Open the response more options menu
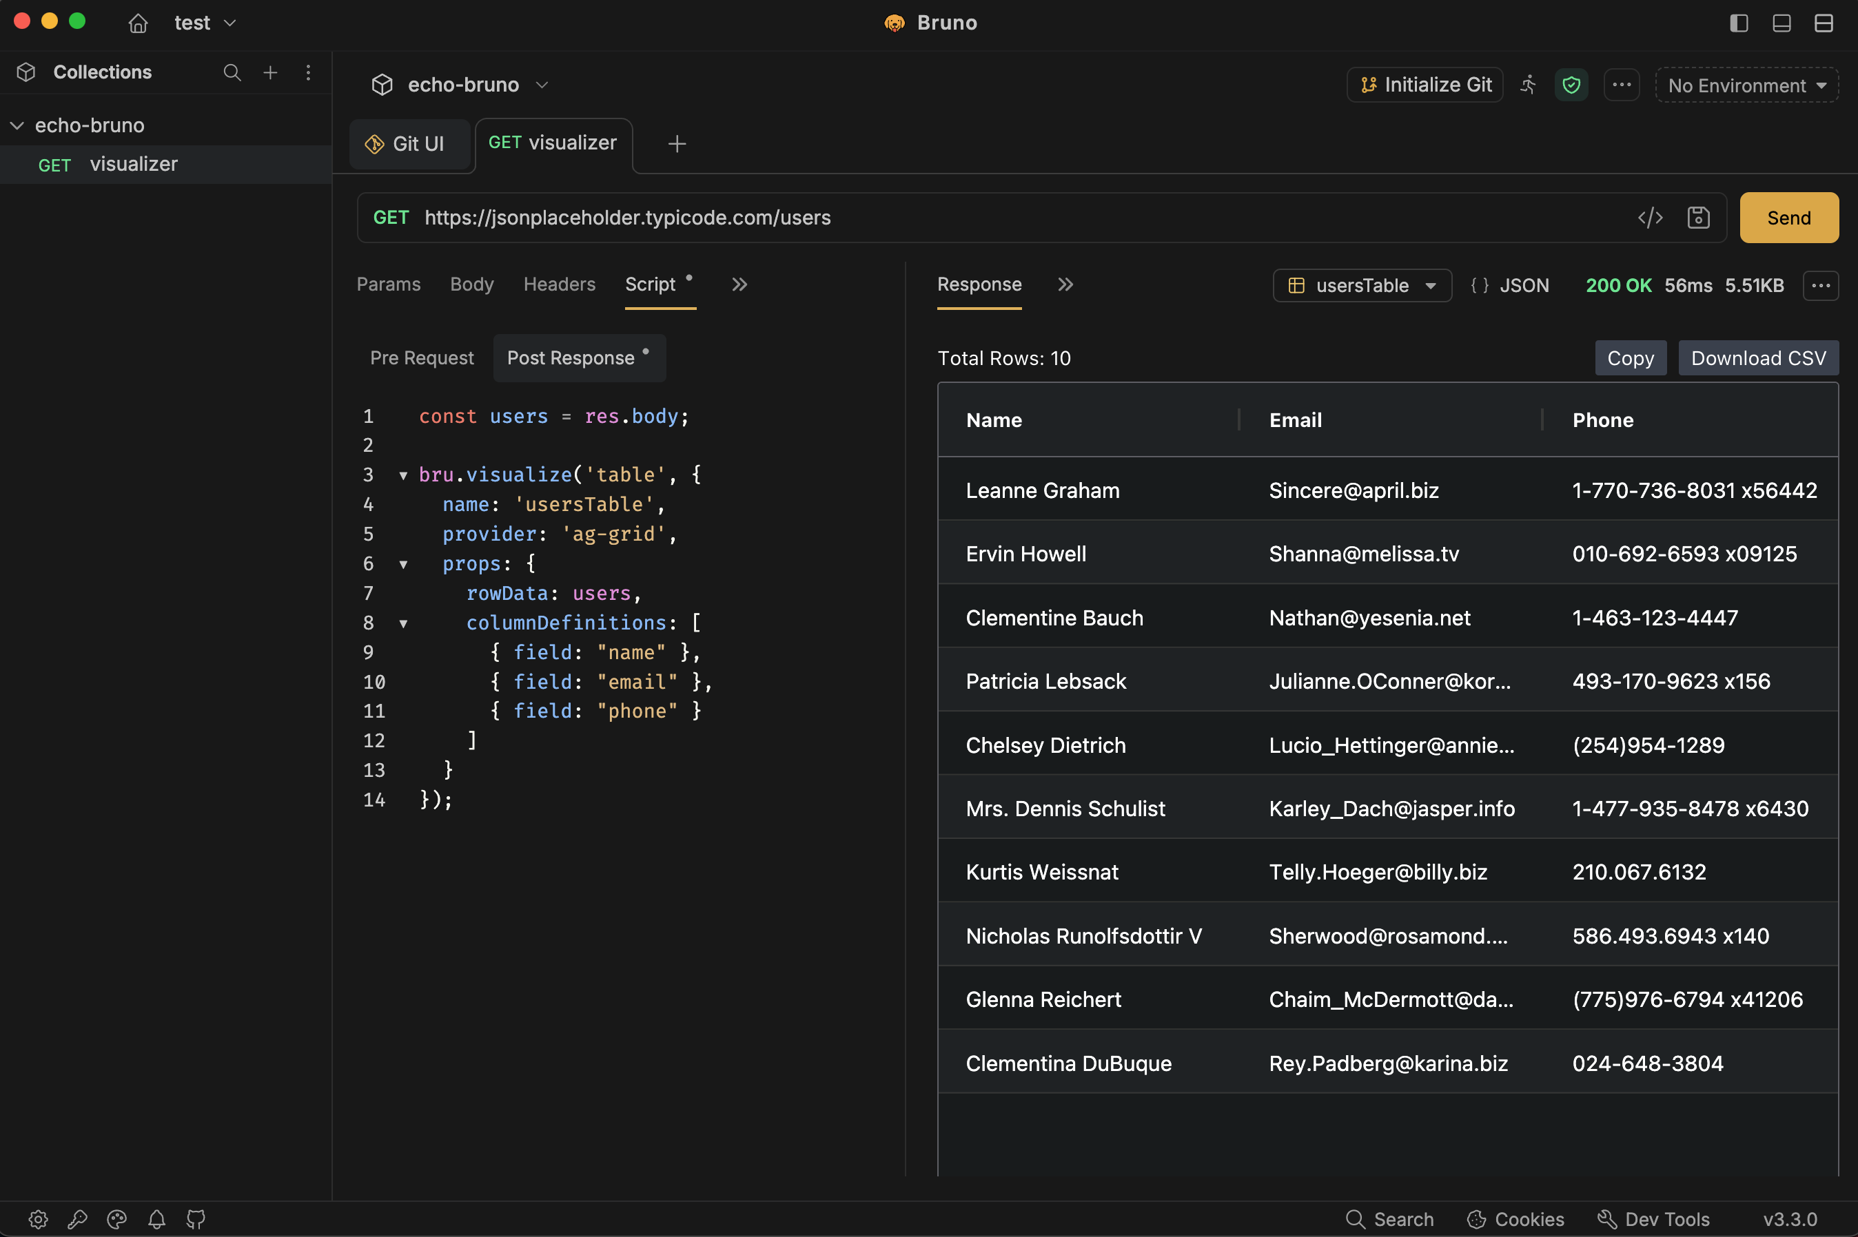The width and height of the screenshot is (1858, 1237). (x=1821, y=286)
